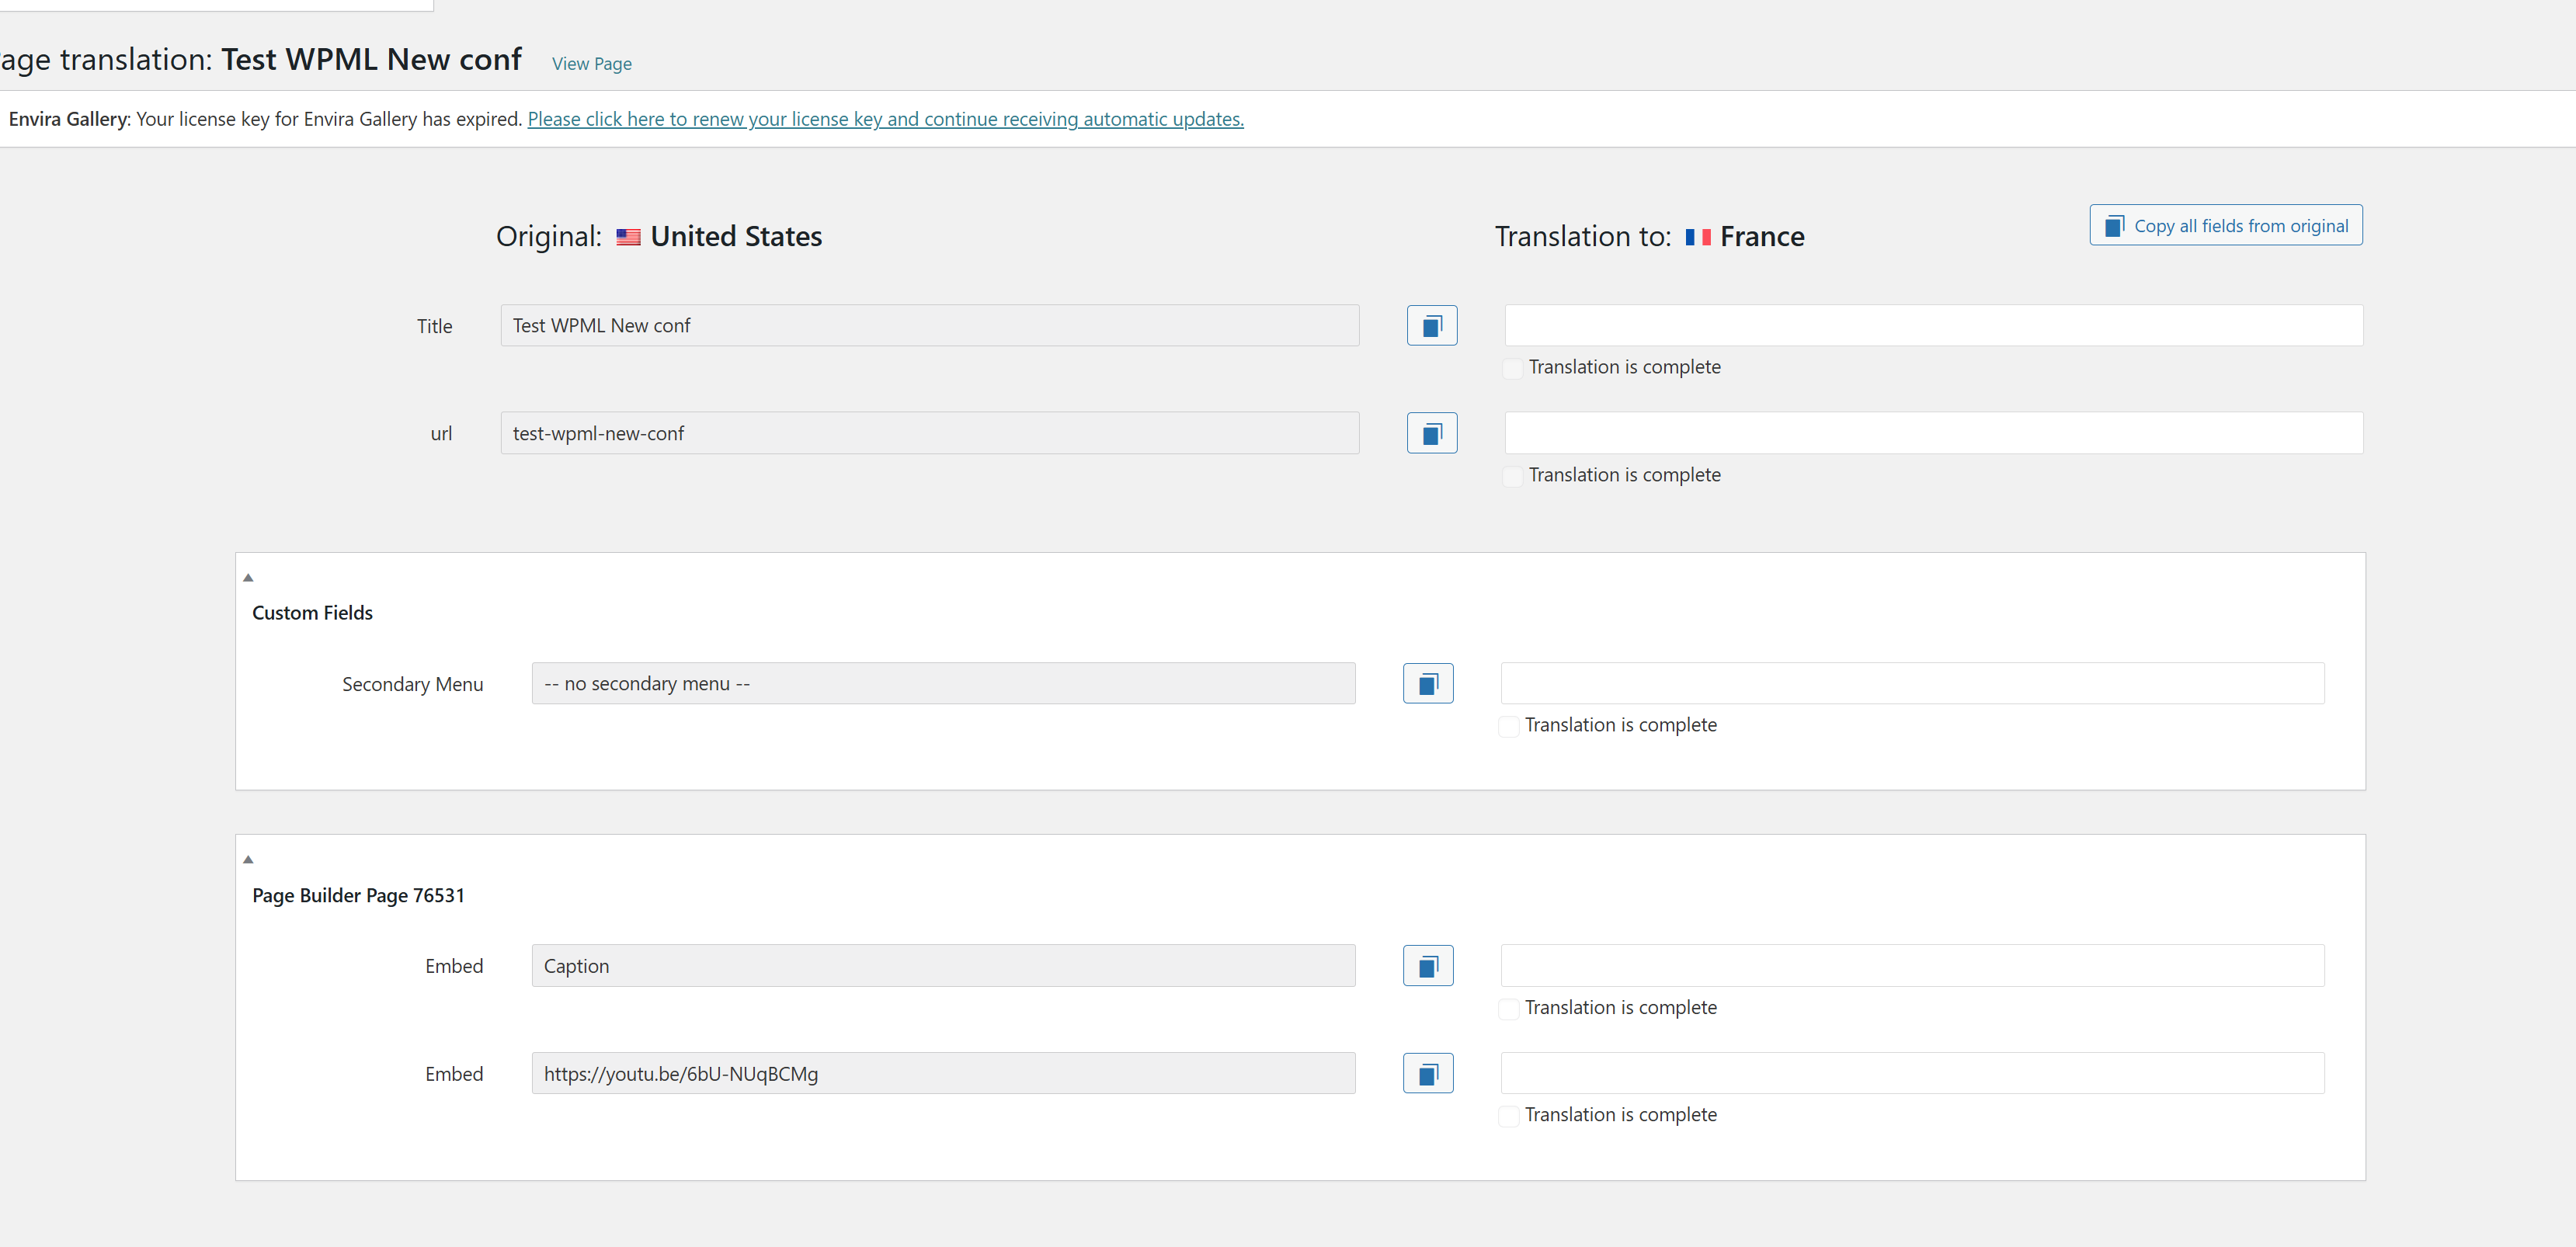The width and height of the screenshot is (2576, 1247).
Task: Open the View Page link
Action: click(x=591, y=64)
